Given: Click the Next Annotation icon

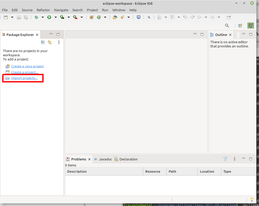Looking at the screenshot, I should coord(159,17).
